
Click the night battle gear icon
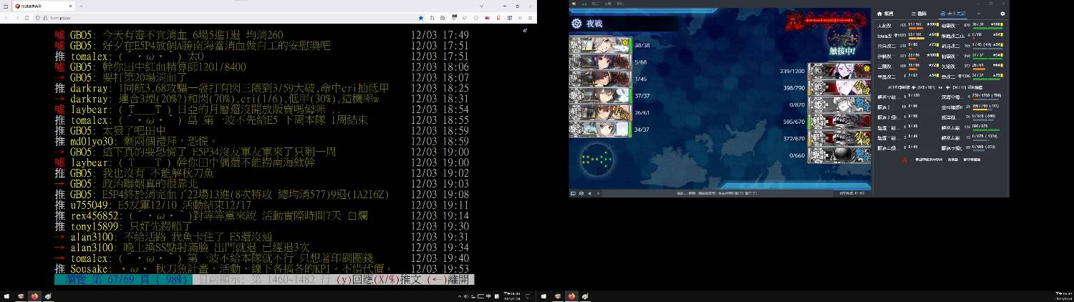tap(576, 24)
